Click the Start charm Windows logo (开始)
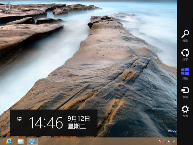This screenshot has height=145, width=193. coord(185,73)
